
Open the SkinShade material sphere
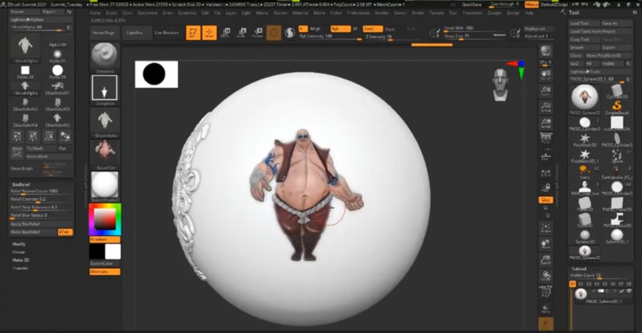click(105, 185)
